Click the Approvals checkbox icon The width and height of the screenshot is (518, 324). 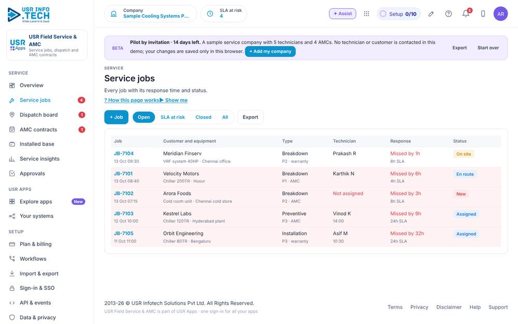[x=12, y=174]
